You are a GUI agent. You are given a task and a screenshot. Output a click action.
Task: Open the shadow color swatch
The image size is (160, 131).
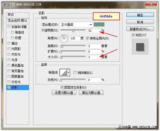pos(99,25)
